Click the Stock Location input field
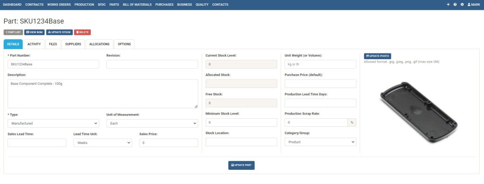Image resolution: width=484 pixels, height=184 pixels. pos(242,142)
